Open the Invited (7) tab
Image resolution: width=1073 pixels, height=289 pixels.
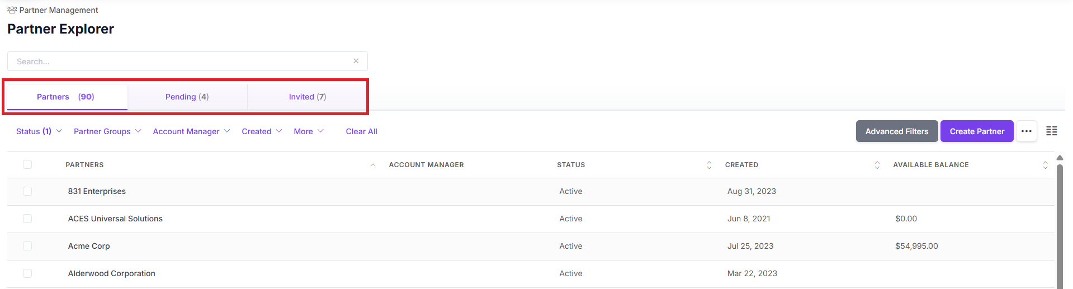(x=308, y=97)
